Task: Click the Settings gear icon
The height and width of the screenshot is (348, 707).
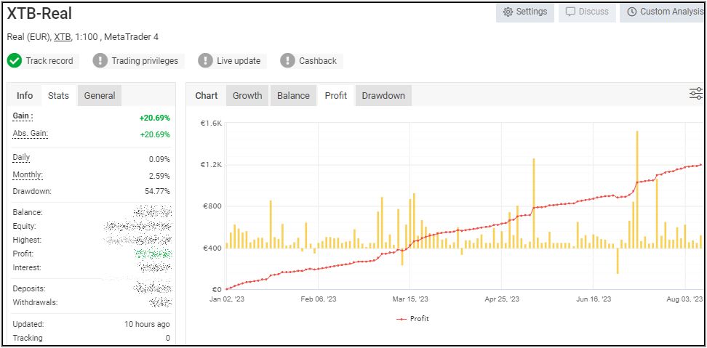Action: (x=508, y=12)
